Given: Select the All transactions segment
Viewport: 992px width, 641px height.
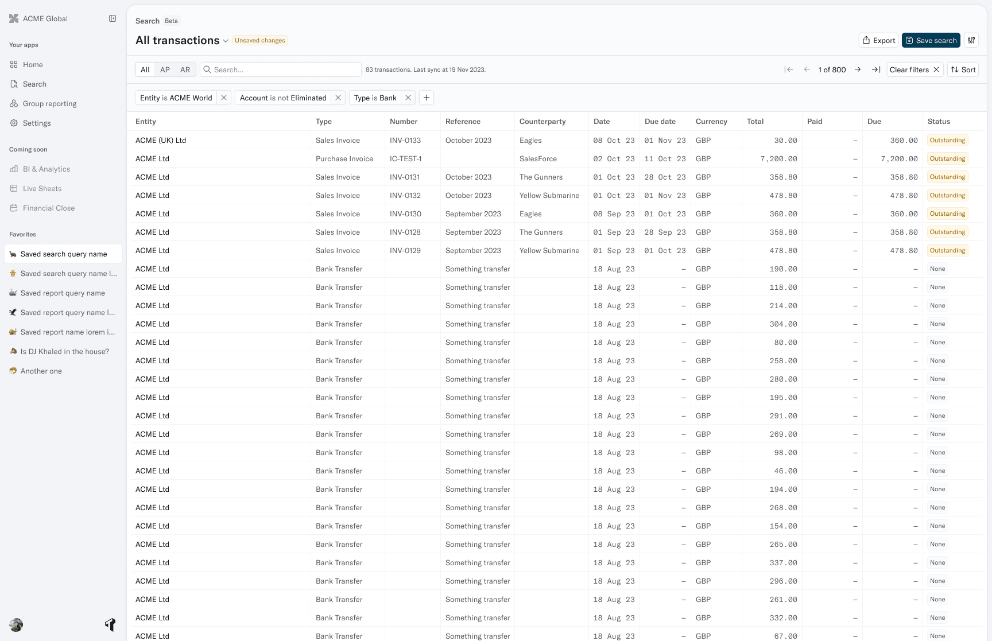Looking at the screenshot, I should tap(145, 69).
